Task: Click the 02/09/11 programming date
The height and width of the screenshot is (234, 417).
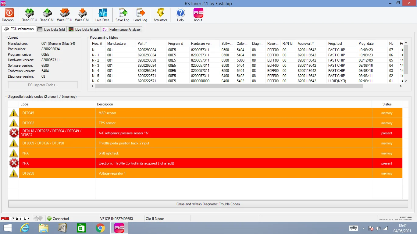Action: coord(366,81)
